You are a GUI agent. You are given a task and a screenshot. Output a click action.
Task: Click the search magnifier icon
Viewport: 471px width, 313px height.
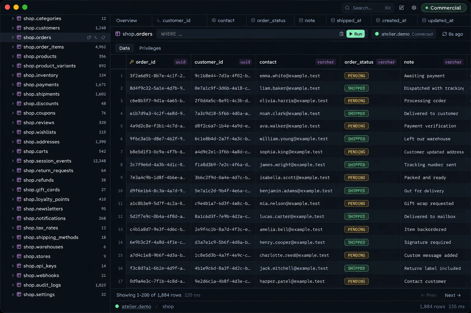click(x=347, y=8)
